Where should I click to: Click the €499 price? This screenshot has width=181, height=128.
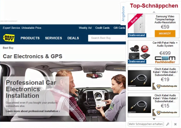165,53
